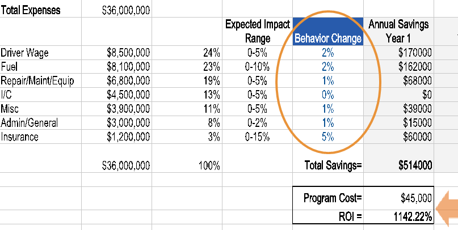Select the Admin/General amount $3,000,000
Screen dimensions: 458x230
click(128, 122)
